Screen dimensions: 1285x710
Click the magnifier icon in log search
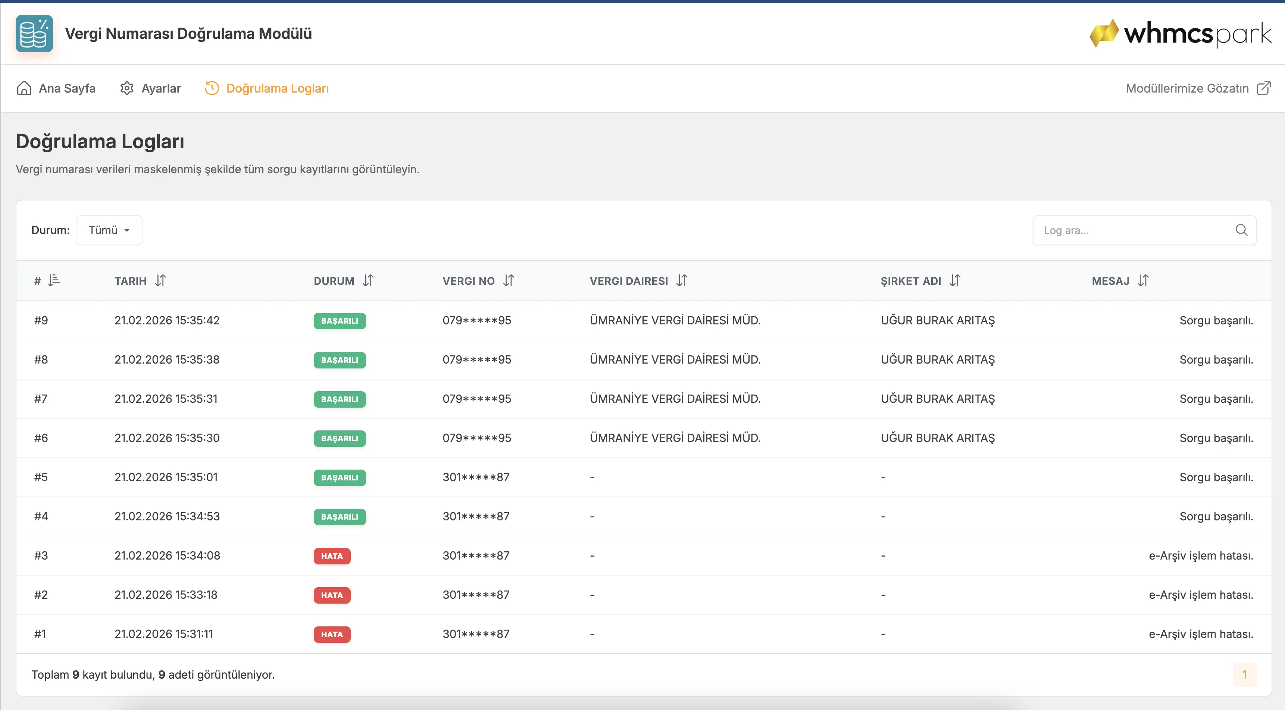(1242, 230)
